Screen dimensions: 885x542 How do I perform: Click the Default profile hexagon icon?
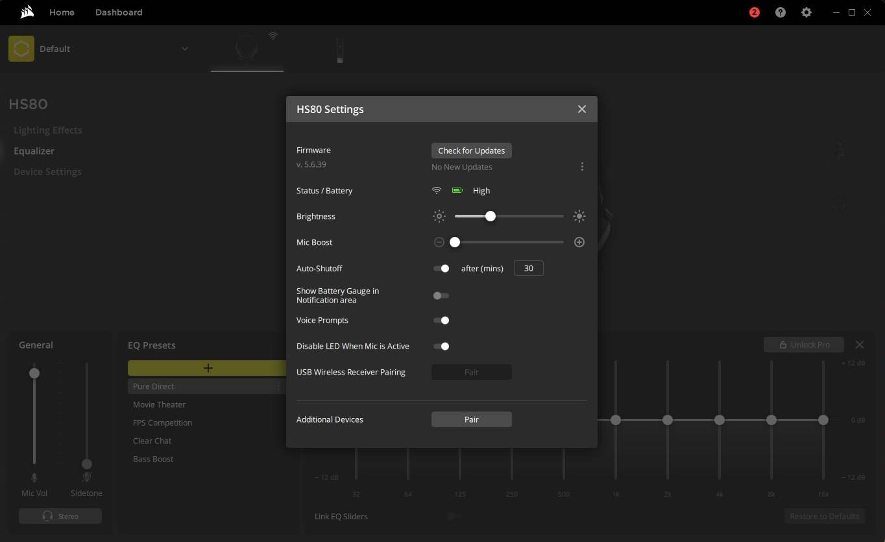[21, 49]
